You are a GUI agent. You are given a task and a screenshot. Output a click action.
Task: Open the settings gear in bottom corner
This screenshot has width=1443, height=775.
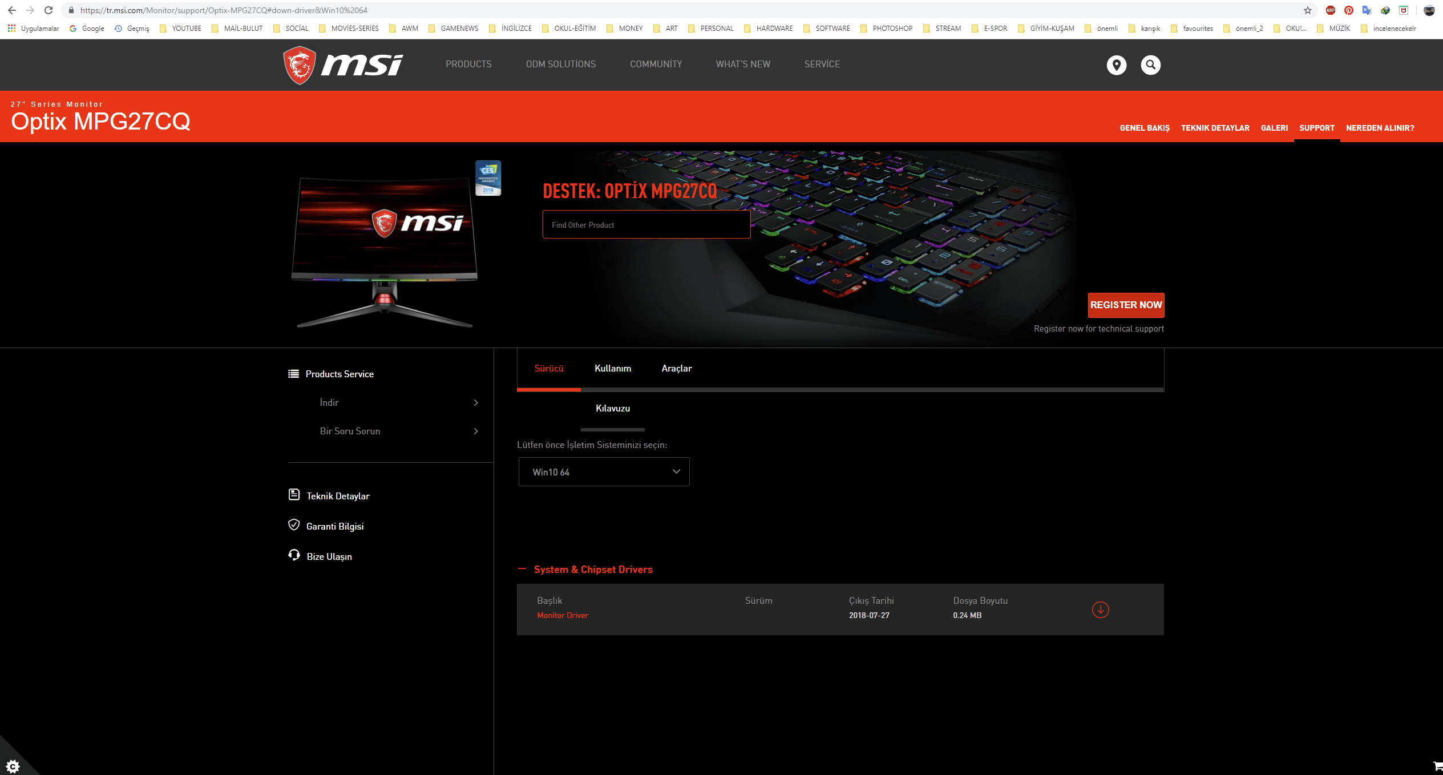click(x=13, y=765)
